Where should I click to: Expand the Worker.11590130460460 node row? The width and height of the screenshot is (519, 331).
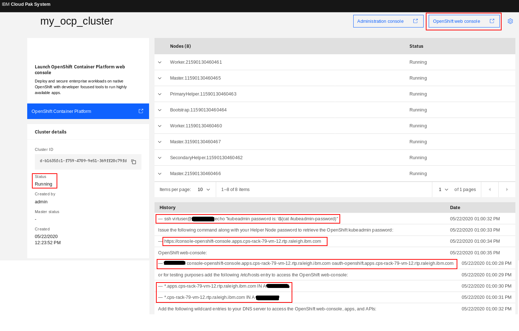(160, 126)
